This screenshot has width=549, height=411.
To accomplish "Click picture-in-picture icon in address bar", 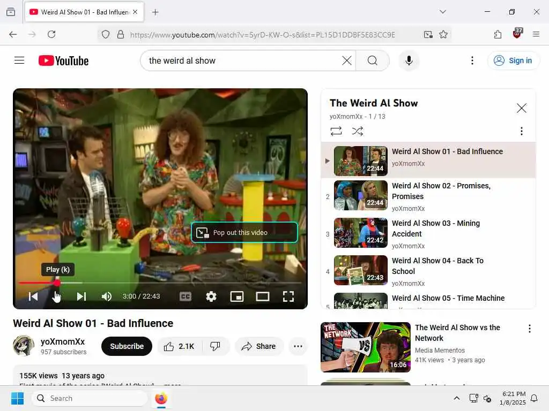I will [x=428, y=34].
